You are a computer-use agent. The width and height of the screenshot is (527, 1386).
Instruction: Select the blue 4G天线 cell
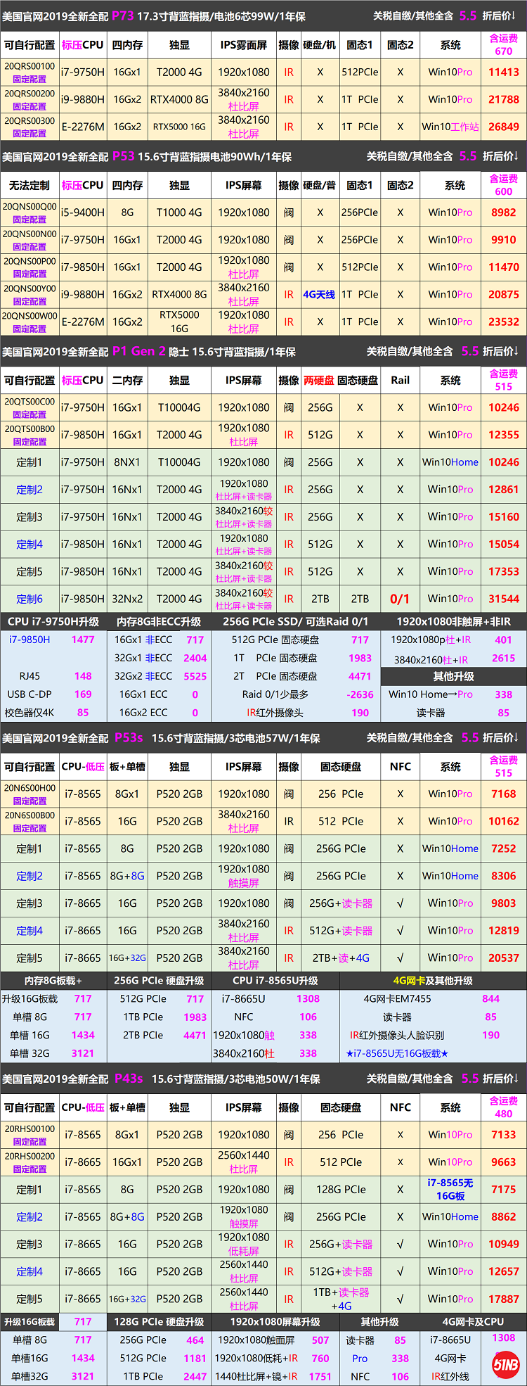point(319,295)
